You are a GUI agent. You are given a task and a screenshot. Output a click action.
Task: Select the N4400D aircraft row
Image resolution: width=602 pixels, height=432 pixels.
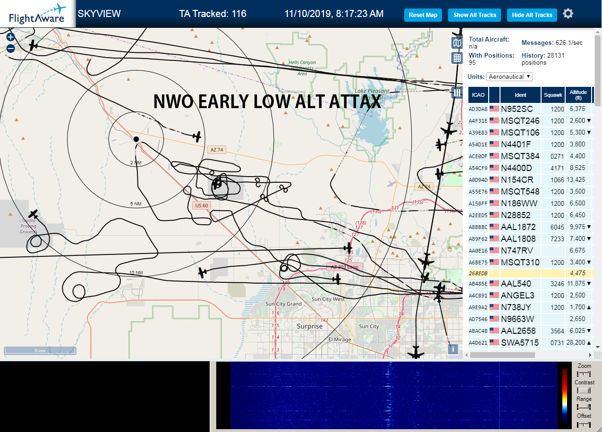pyautogui.click(x=530, y=168)
